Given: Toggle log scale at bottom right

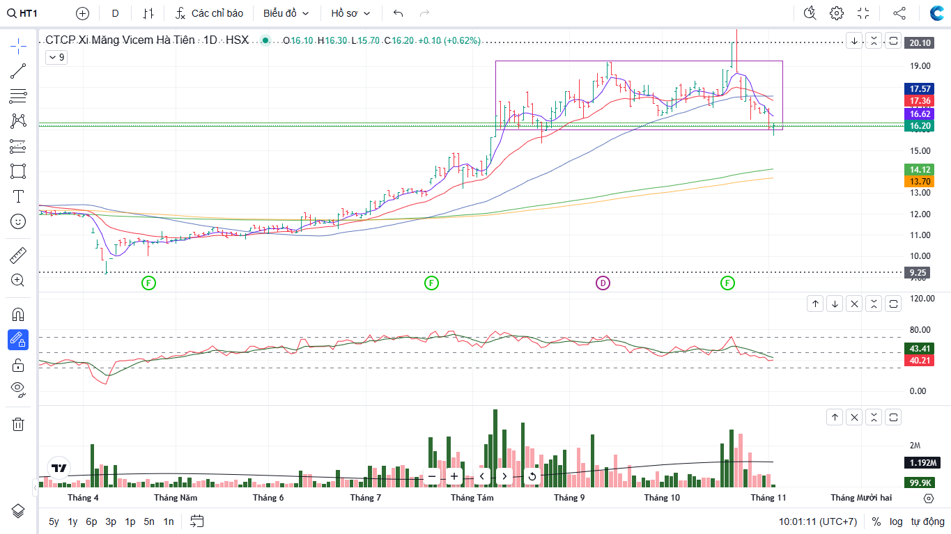Looking at the screenshot, I should click(896, 521).
